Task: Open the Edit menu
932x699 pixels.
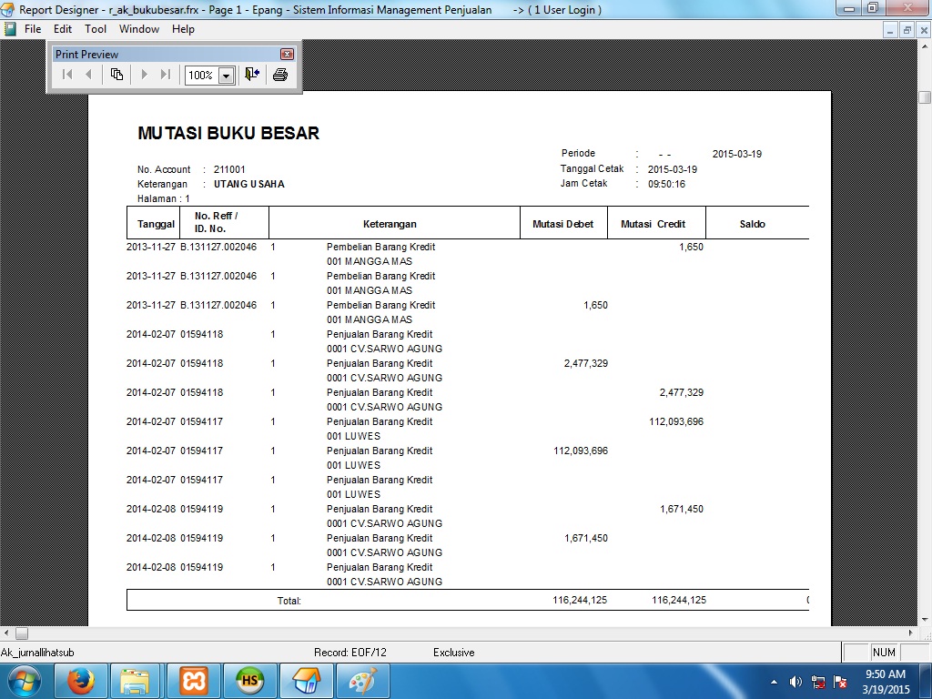Action: click(x=63, y=29)
